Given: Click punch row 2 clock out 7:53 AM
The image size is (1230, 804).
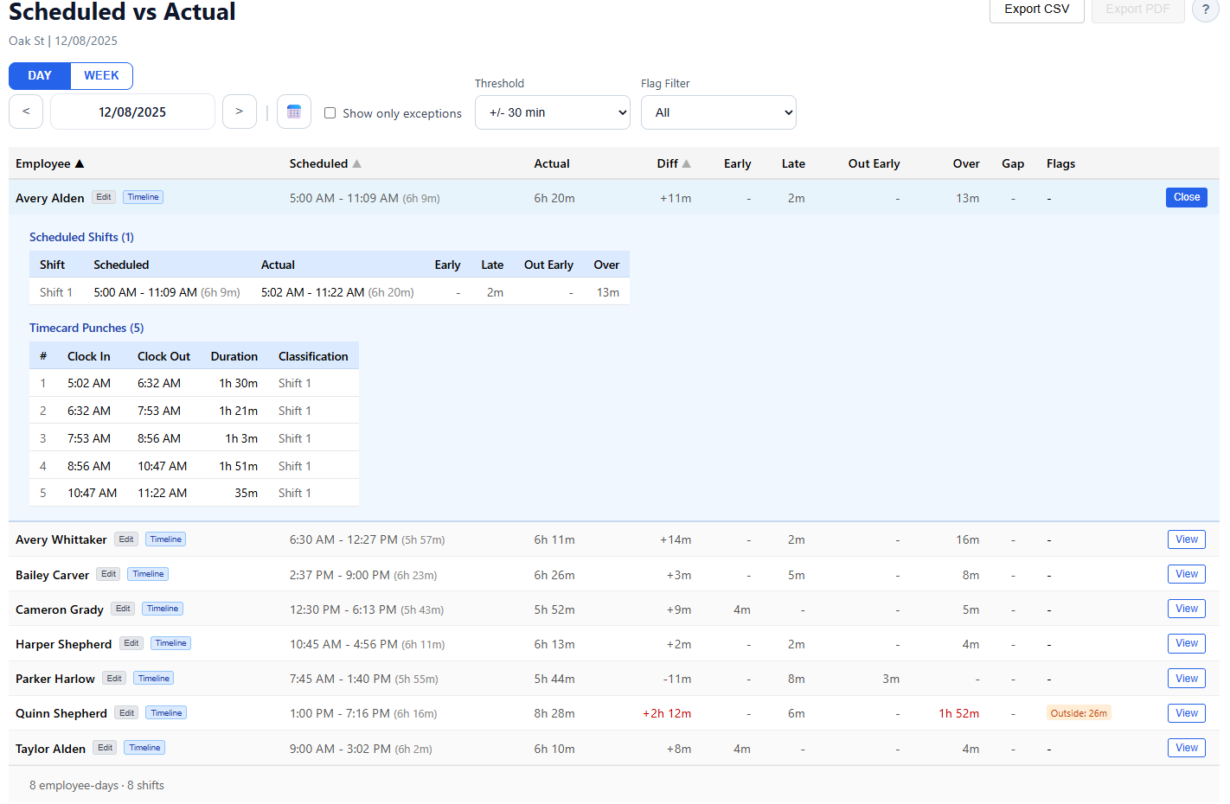Looking at the screenshot, I should 159,411.
